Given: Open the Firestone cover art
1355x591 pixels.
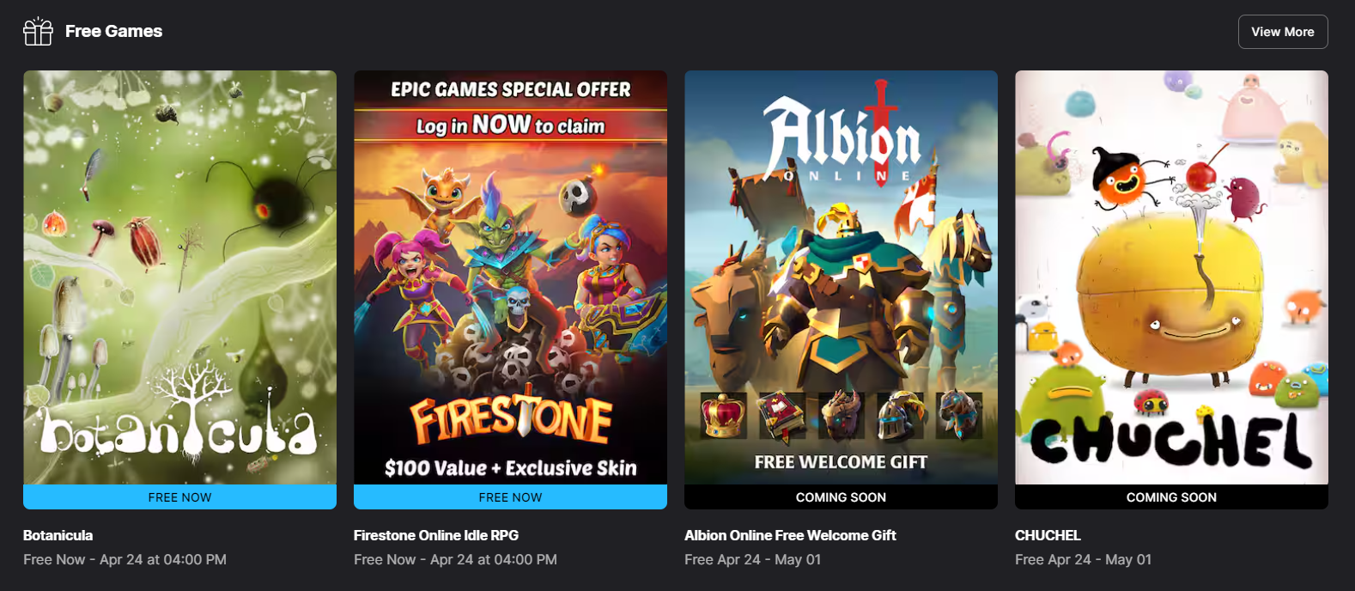Looking at the screenshot, I should [510, 277].
